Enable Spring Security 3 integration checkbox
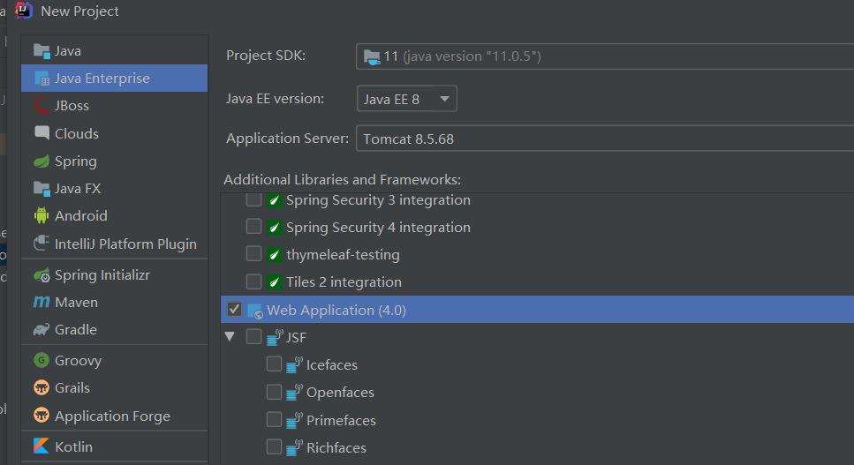This screenshot has width=854, height=465. (x=253, y=199)
